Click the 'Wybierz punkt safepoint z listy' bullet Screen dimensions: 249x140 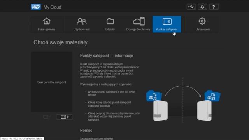pos(112,93)
